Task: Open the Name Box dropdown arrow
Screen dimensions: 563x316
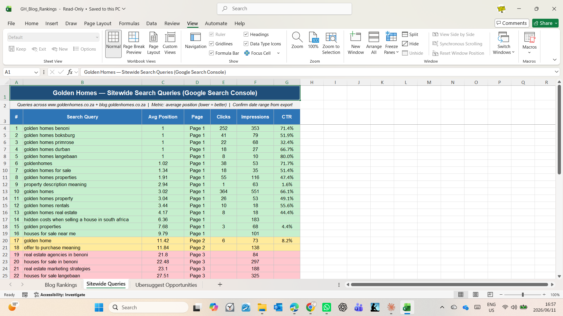Action: point(36,72)
